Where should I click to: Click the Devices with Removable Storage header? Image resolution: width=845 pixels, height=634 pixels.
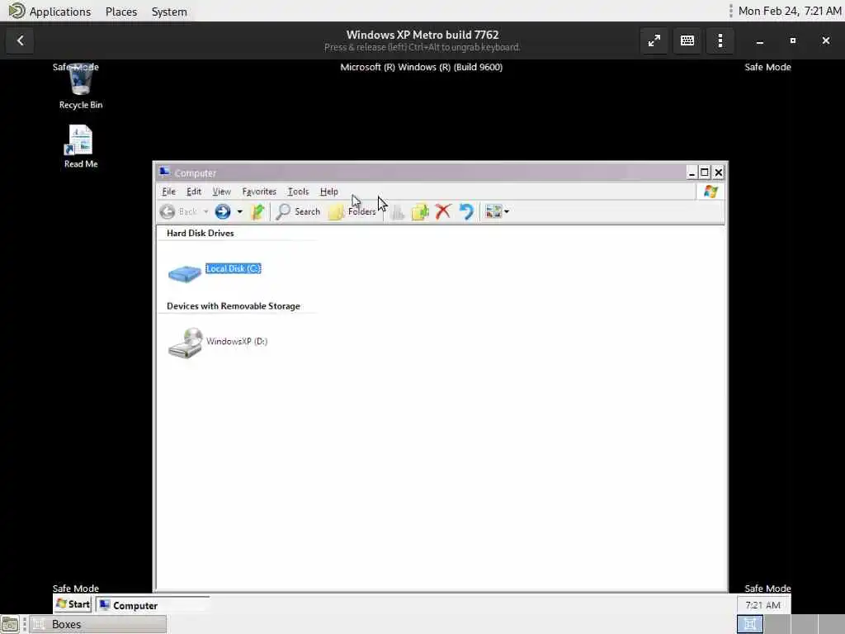point(234,305)
